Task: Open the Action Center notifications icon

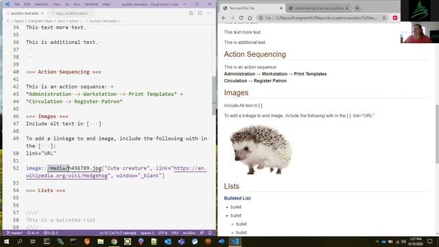Action: (x=430, y=242)
